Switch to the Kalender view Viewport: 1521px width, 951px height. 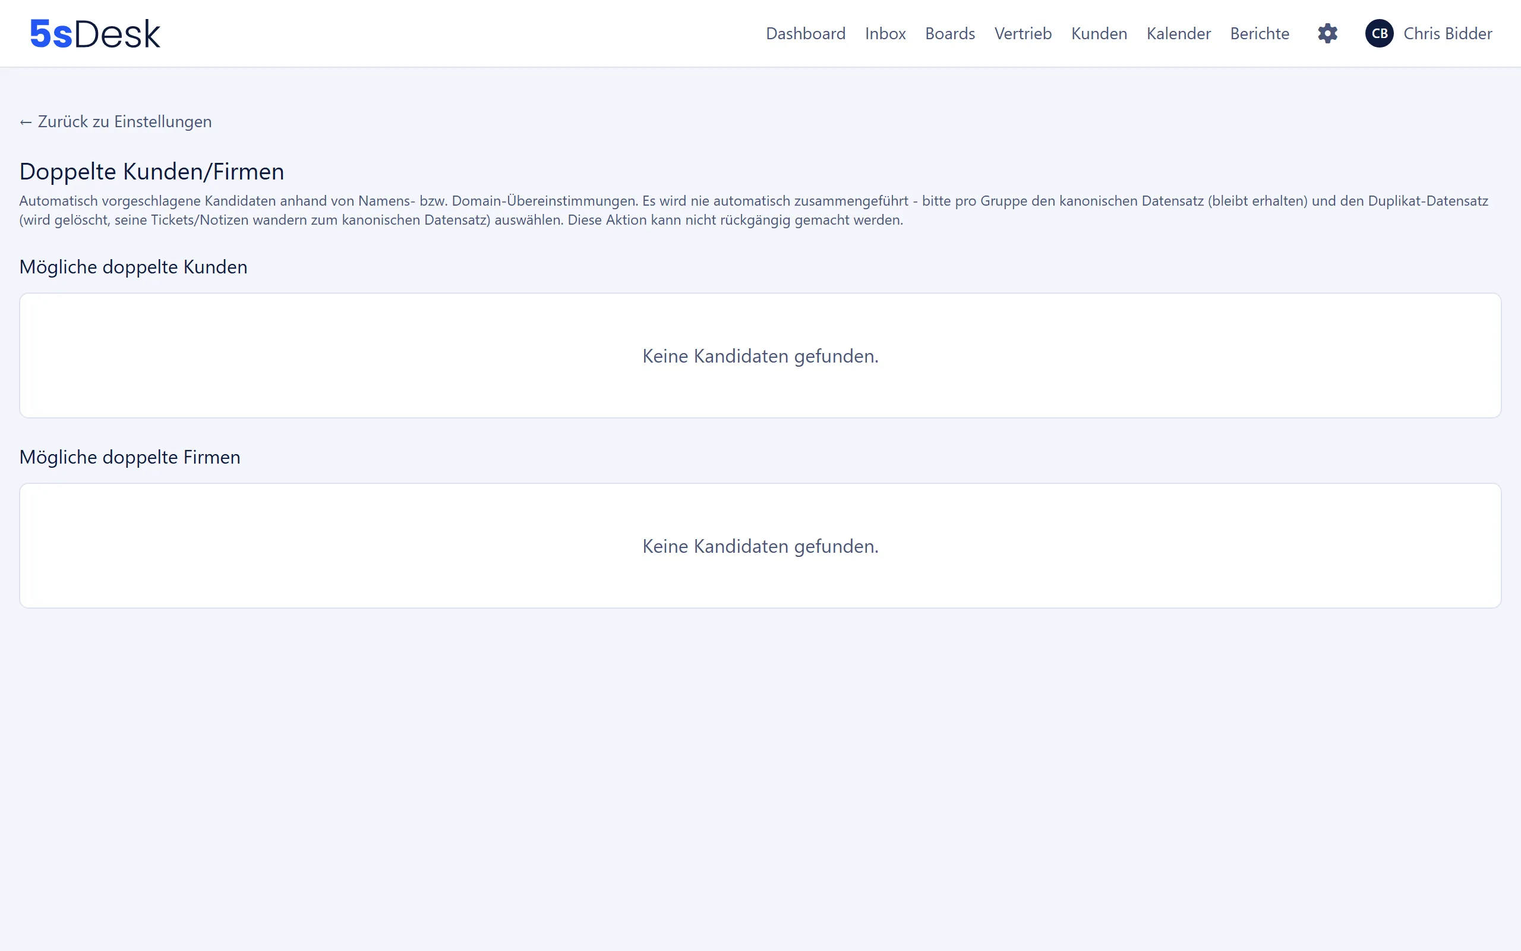(x=1178, y=33)
